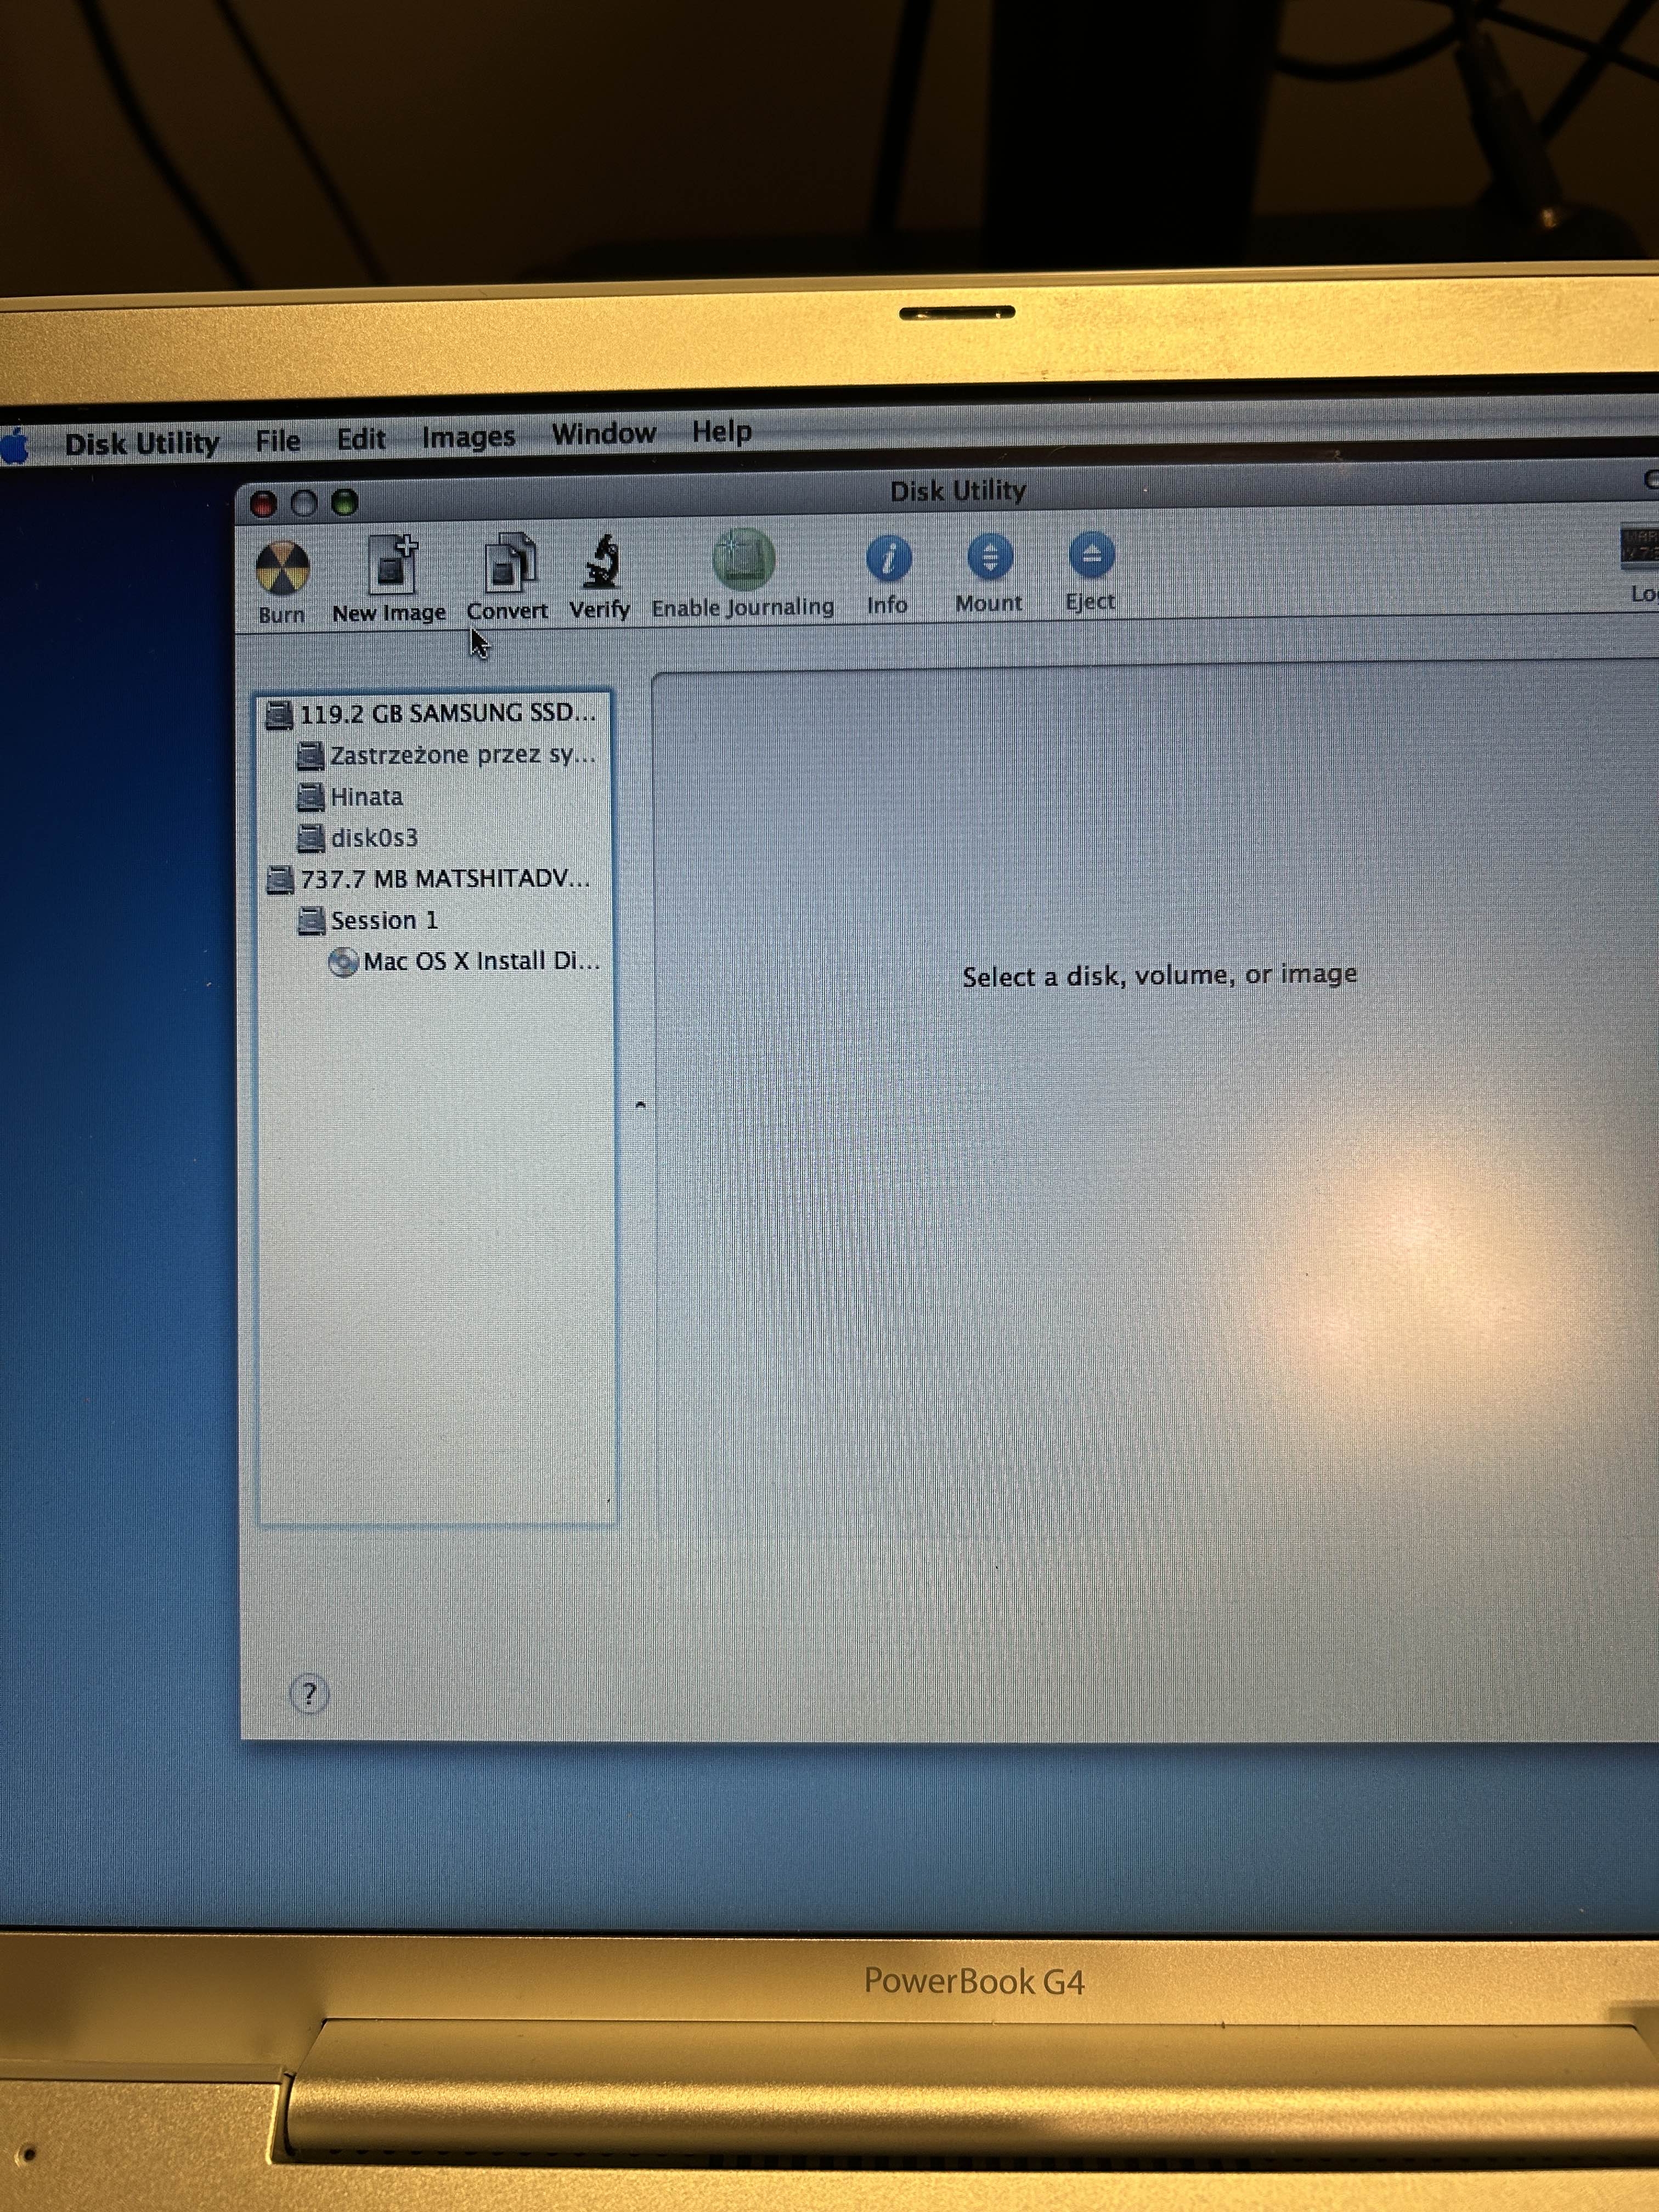The image size is (1659, 2212).
Task: Select the Hinata volume
Action: click(x=366, y=797)
